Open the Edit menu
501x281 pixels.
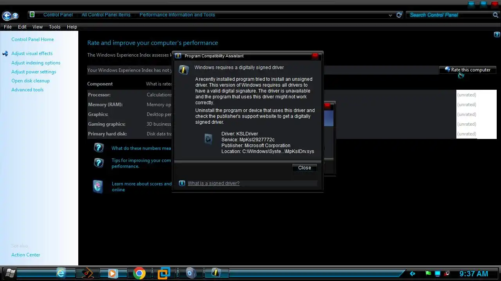tap(22, 27)
